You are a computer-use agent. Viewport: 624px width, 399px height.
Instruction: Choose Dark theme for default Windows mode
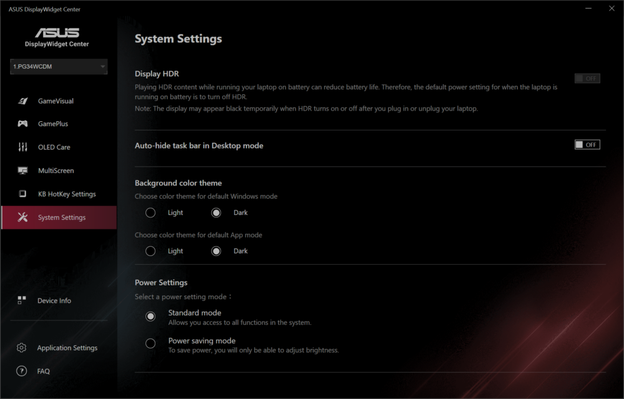click(216, 213)
